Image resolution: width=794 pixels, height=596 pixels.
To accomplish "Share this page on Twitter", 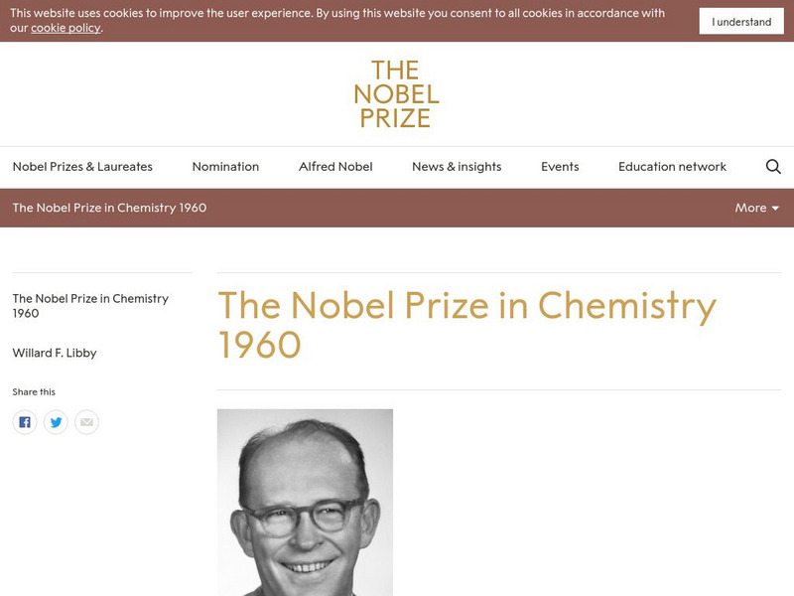I will [x=56, y=422].
